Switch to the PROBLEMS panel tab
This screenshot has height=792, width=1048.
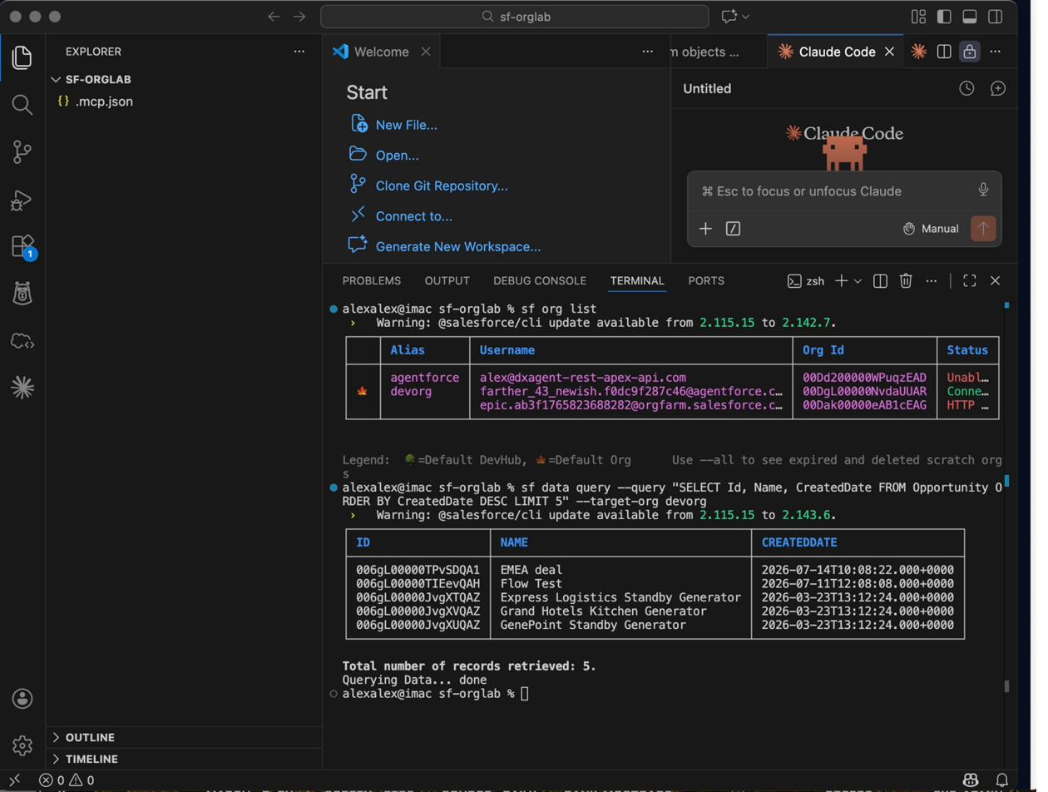(x=371, y=281)
